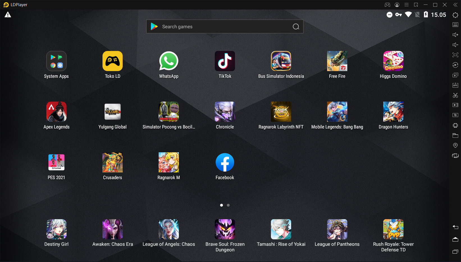Toggle Wi-Fi from the status bar
The width and height of the screenshot is (461, 262).
[408, 15]
